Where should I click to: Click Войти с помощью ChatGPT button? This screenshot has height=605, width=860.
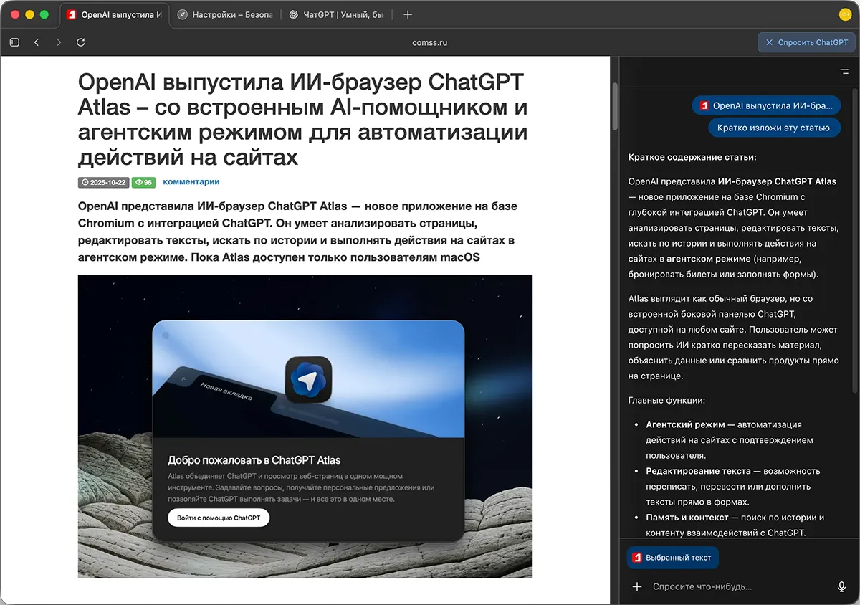[219, 518]
